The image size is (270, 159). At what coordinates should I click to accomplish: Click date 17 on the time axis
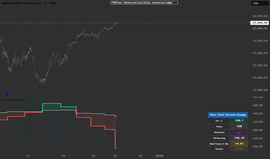click(28, 156)
